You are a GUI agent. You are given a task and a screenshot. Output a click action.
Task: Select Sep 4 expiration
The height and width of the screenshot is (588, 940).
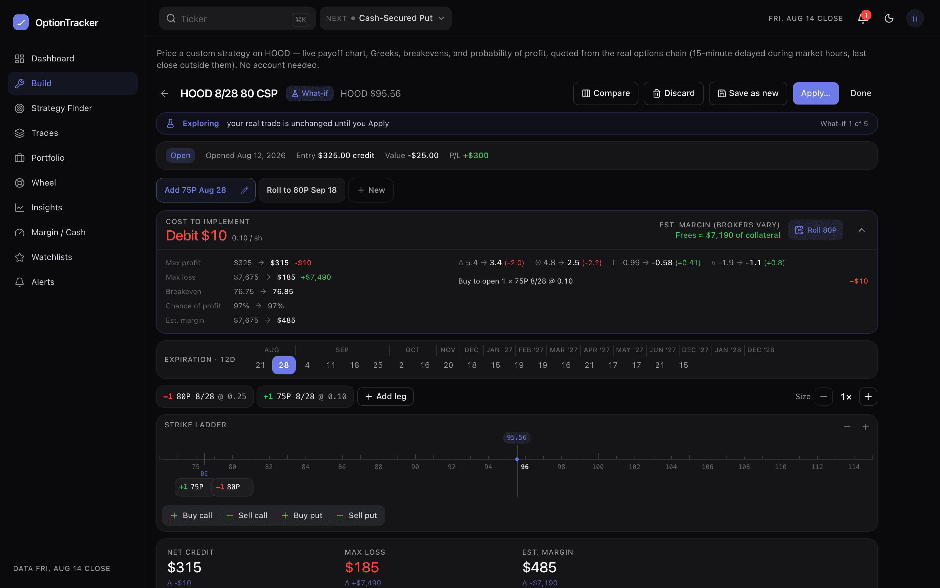[x=307, y=365]
